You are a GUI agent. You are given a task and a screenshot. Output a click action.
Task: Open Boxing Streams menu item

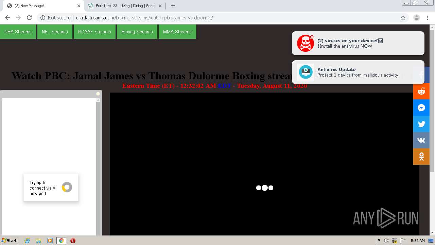137,32
